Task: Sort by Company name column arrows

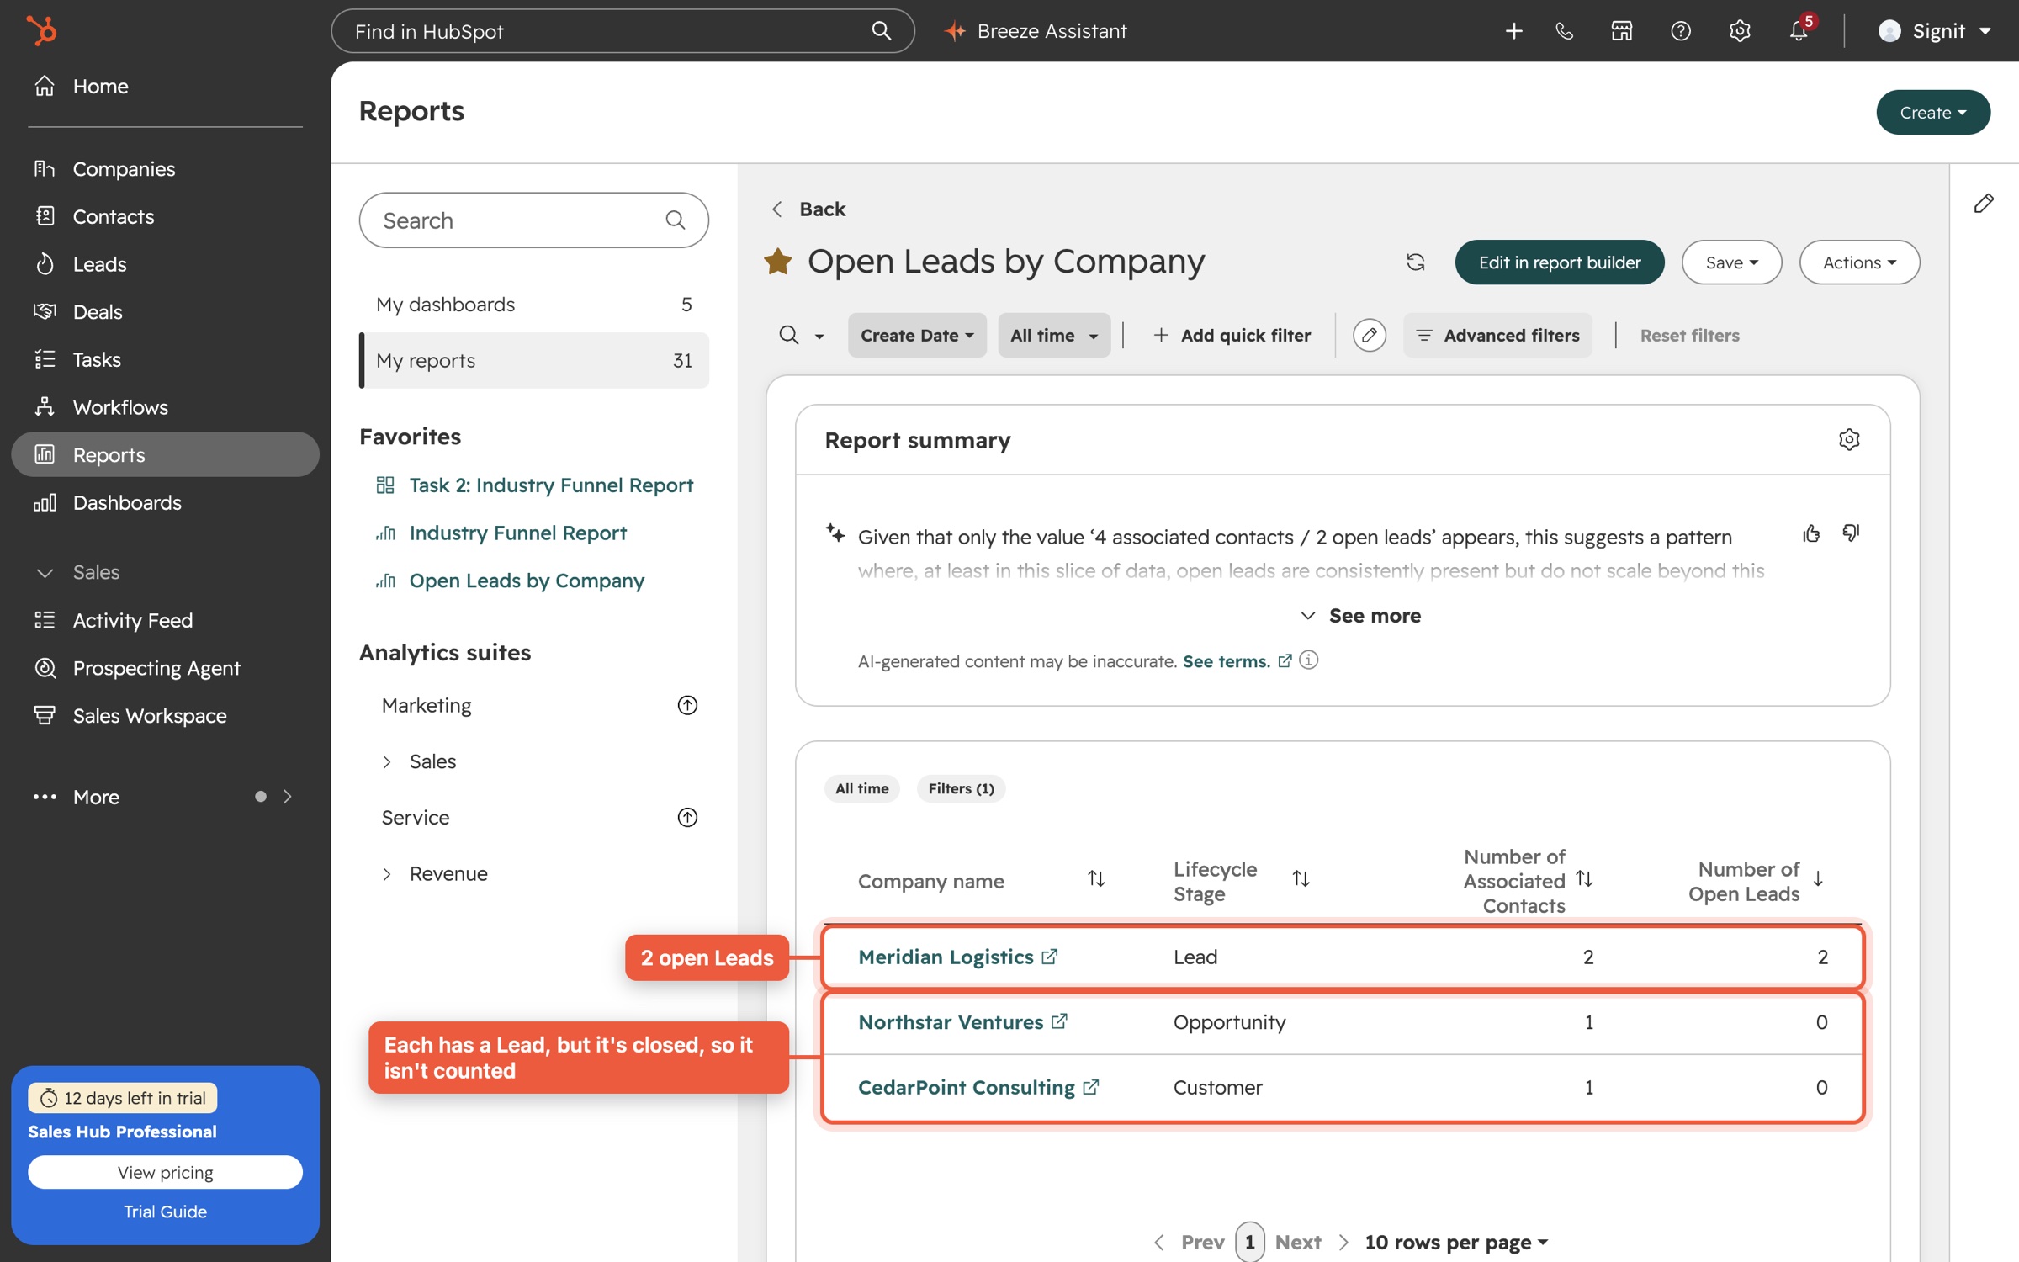Action: (1095, 879)
